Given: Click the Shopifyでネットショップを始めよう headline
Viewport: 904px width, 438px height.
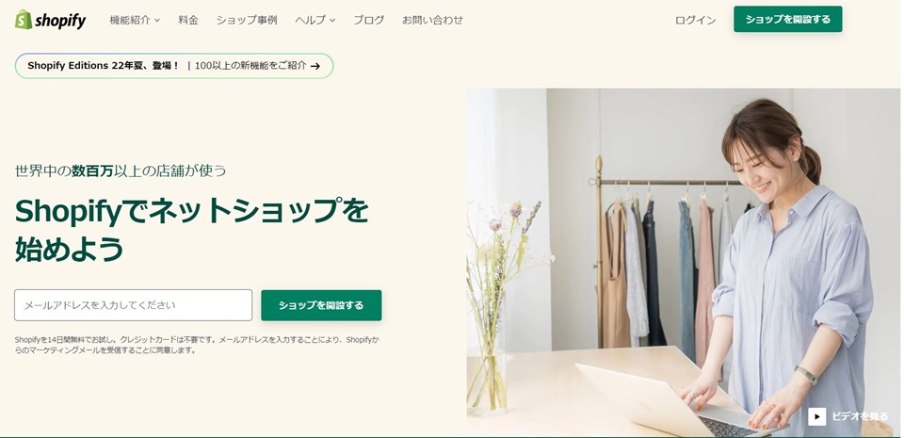Looking at the screenshot, I should pyautogui.click(x=191, y=230).
